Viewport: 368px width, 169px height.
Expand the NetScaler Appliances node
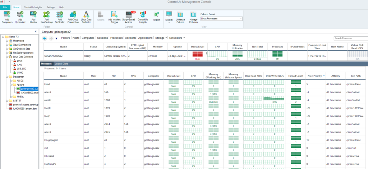pos(7,53)
